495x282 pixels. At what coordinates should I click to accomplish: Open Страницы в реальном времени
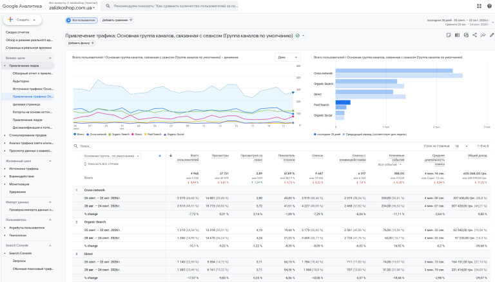[28, 48]
